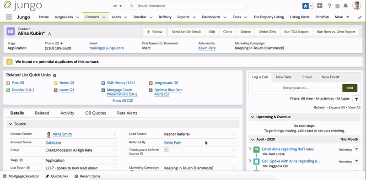Click the hierarchy icon beside Alina Kubin
The image size is (366, 180).
point(49,33)
